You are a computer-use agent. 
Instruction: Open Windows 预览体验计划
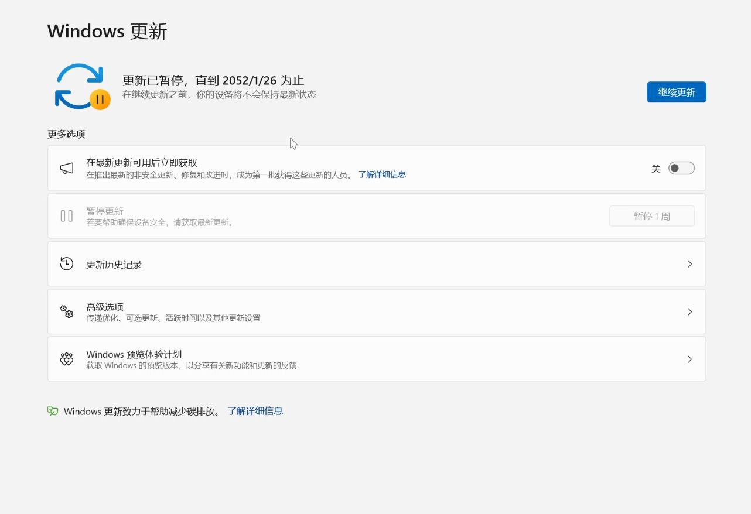[377, 359]
